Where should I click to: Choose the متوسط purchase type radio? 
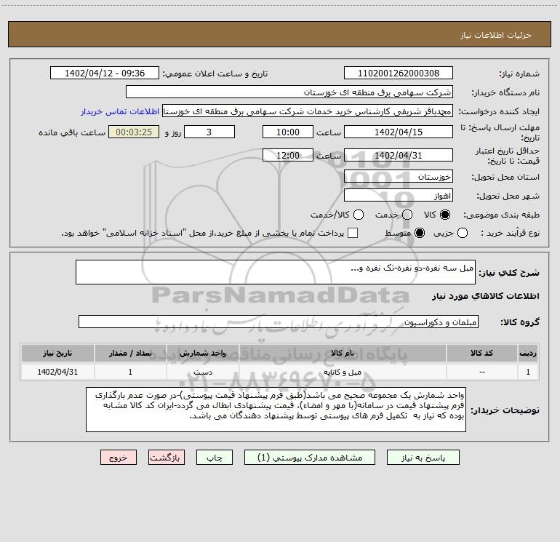420,233
